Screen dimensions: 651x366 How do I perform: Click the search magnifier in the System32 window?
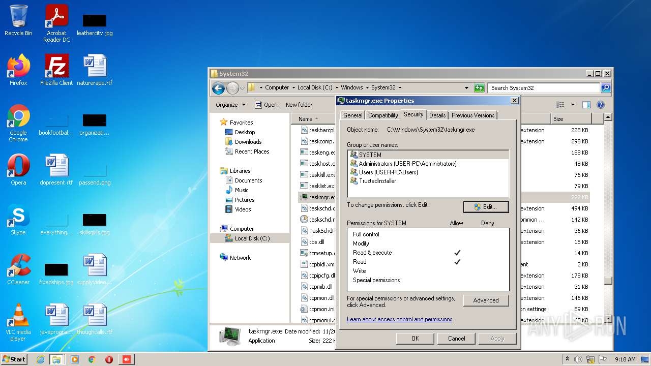coord(605,88)
